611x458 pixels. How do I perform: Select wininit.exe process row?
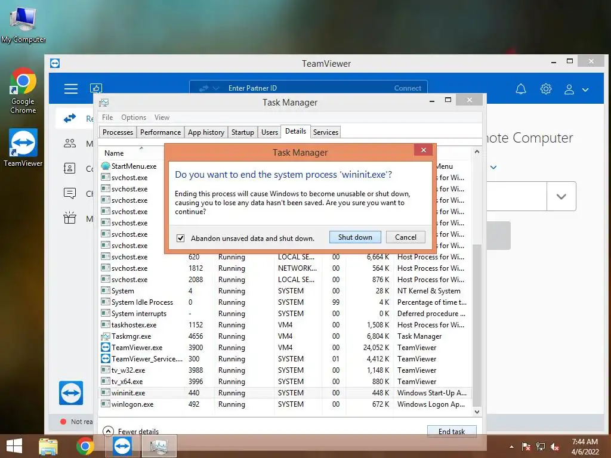[286, 392]
